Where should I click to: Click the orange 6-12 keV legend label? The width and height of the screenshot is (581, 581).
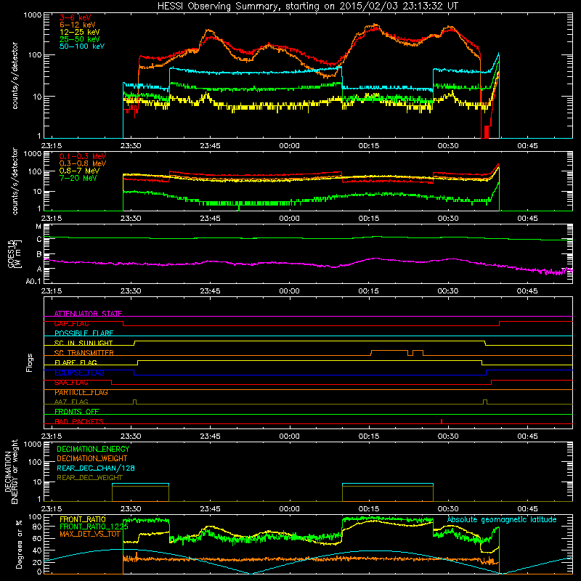coord(78,25)
